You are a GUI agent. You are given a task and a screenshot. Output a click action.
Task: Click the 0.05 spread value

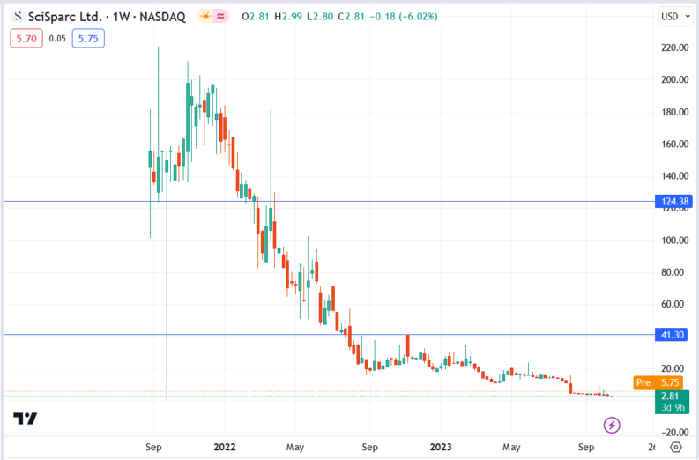[x=56, y=38]
